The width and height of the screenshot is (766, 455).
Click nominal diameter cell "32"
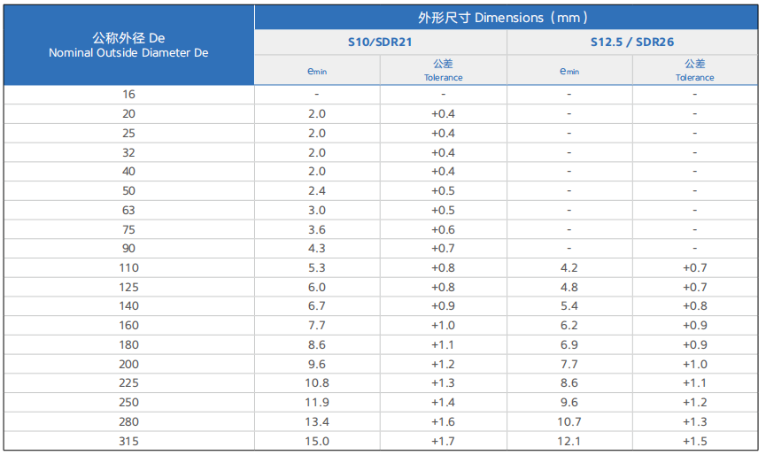click(129, 153)
